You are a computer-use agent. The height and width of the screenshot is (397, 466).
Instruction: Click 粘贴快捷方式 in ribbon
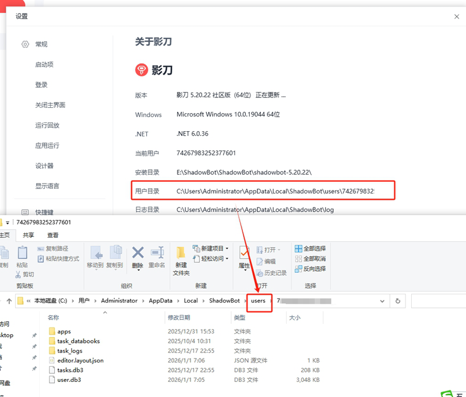point(59,259)
